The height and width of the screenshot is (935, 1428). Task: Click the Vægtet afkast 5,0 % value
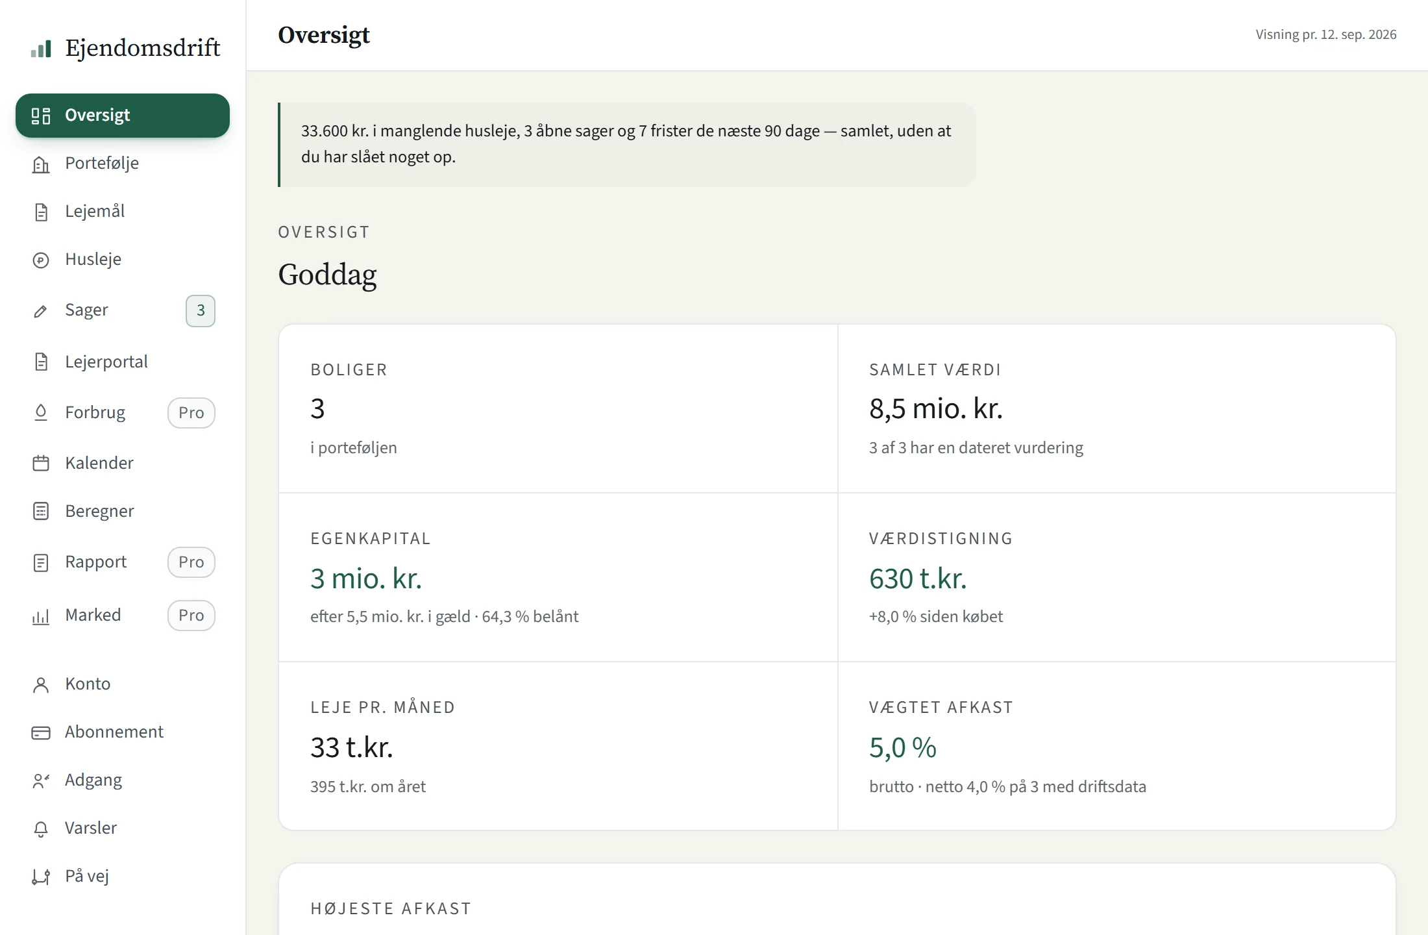click(903, 747)
